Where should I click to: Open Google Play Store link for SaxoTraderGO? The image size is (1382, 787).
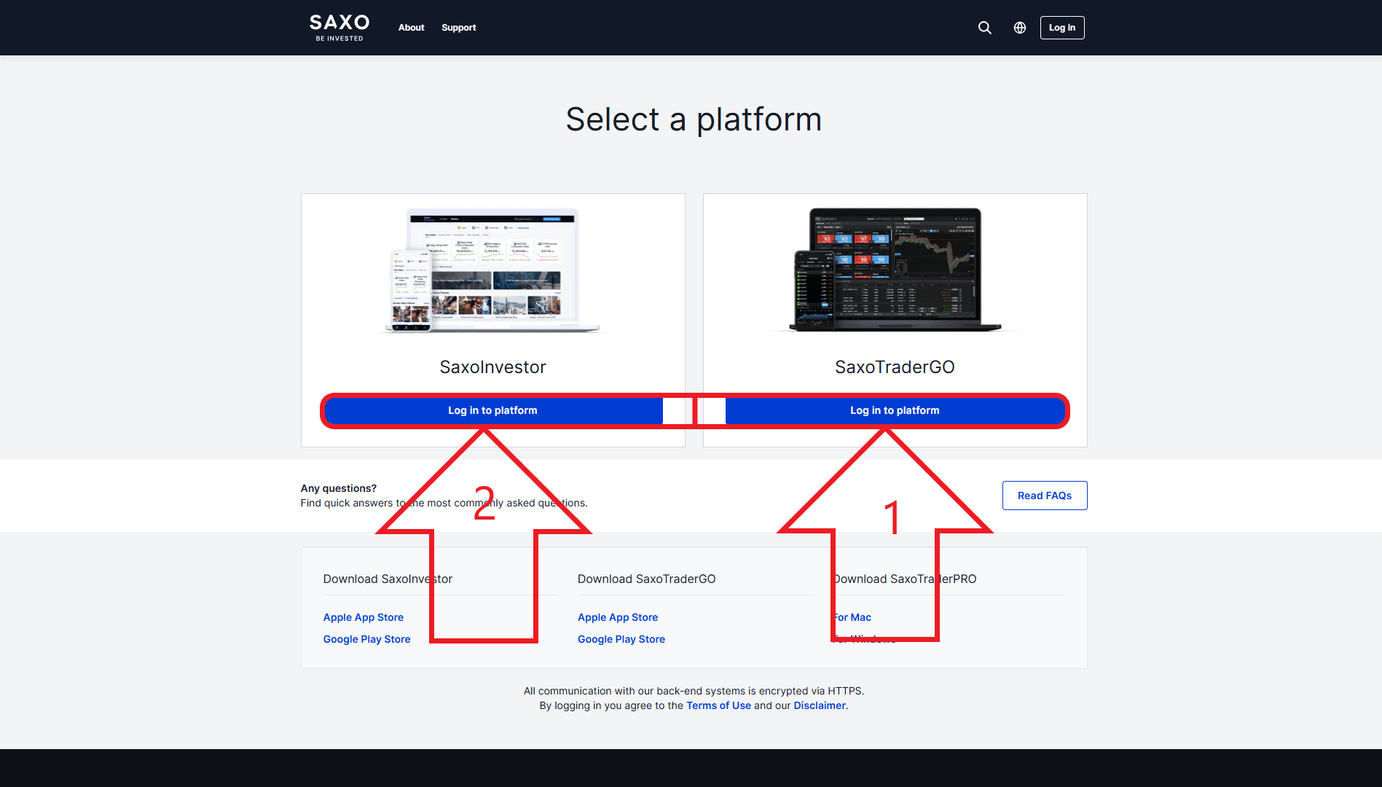[621, 639]
